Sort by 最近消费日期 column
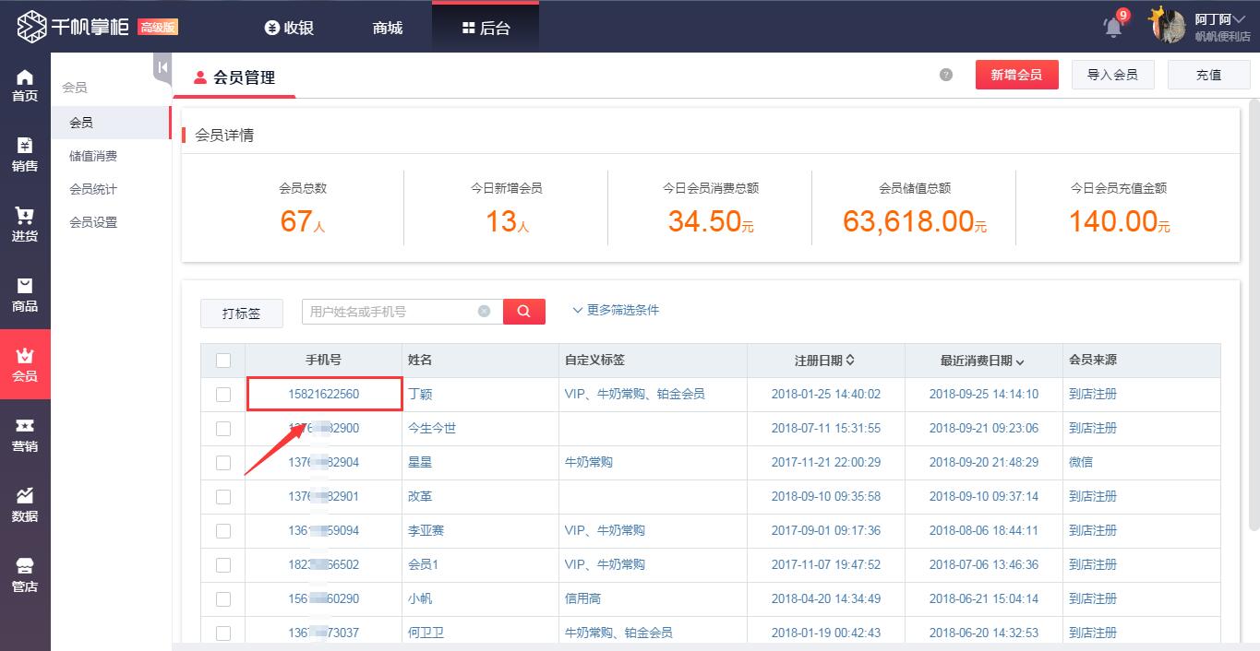The height and width of the screenshot is (651, 1260). tap(982, 361)
